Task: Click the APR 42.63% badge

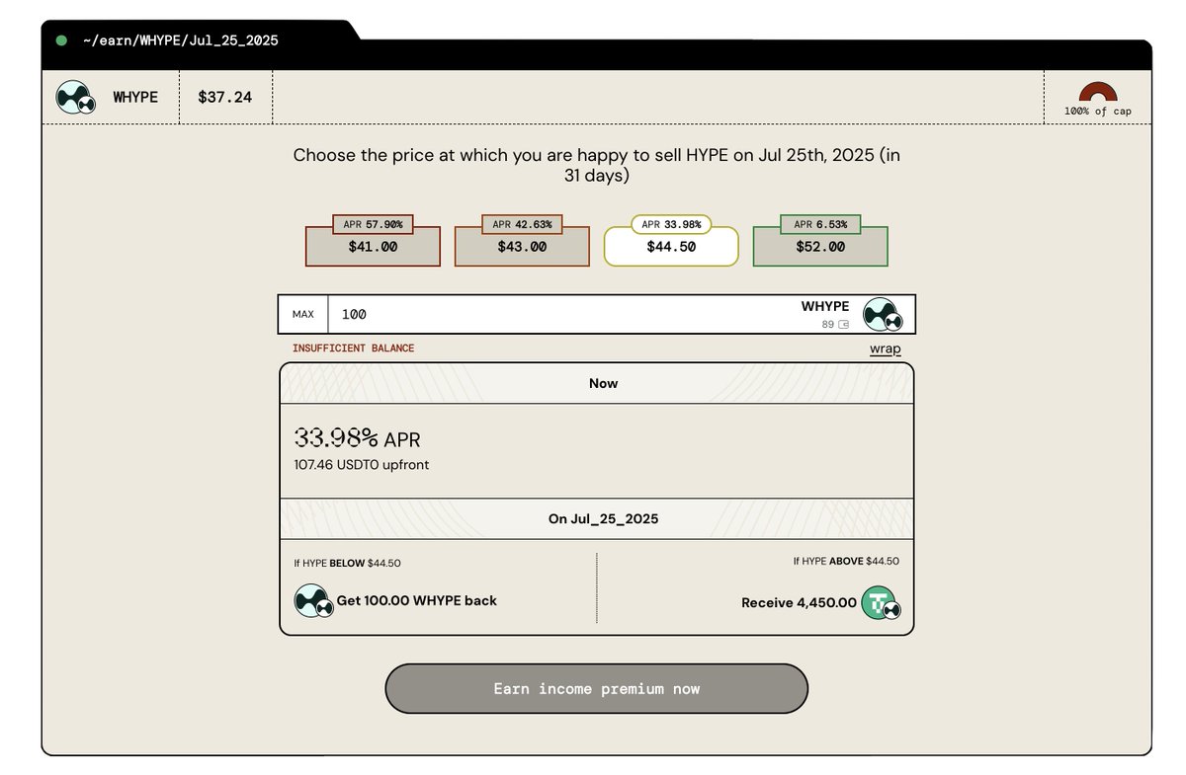Action: [522, 225]
